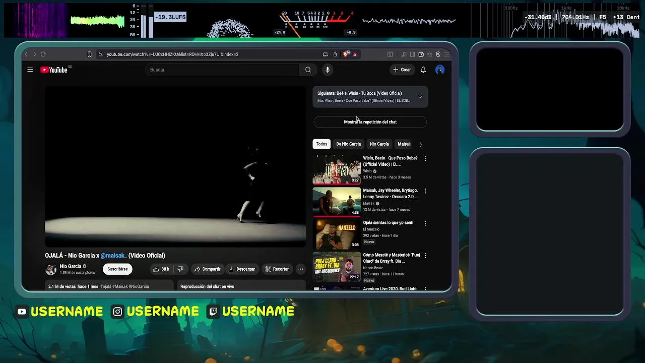Open the media control music note icon
This screenshot has height=363, width=645.
pos(404,54)
